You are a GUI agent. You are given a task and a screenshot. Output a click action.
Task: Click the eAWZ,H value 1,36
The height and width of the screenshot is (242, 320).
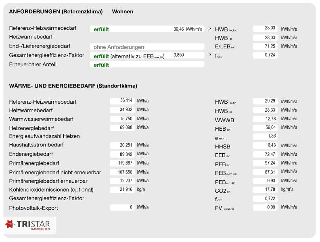click(265, 136)
